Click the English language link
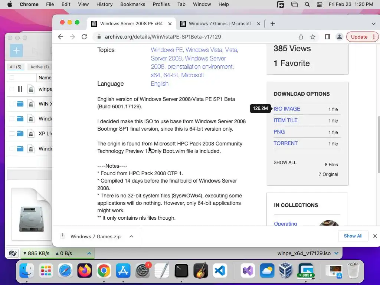Viewport: 380px width, 285px height. 160,83
